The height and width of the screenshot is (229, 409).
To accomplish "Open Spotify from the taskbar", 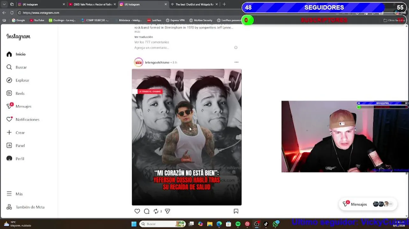I will tap(238, 224).
